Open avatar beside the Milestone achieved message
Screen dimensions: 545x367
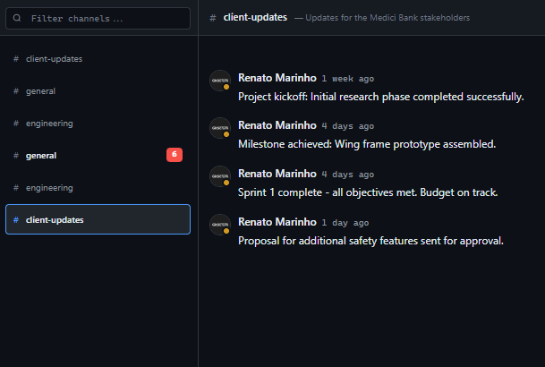tap(219, 128)
